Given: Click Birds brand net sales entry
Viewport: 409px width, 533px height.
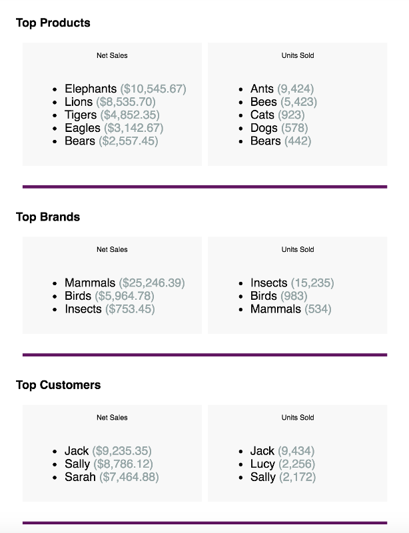Looking at the screenshot, I should click(109, 296).
